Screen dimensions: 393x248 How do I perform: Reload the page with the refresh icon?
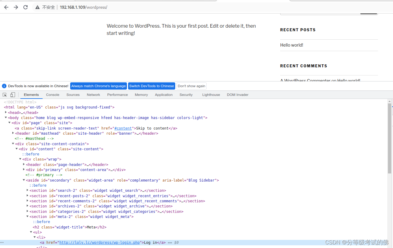[x=25, y=7]
